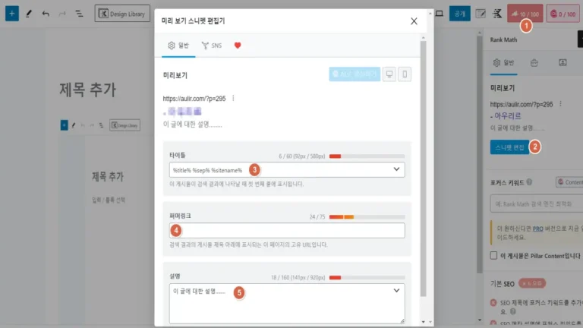583x328 pixels.
Task: Check the Pillar Content checkbox
Action: (x=493, y=255)
